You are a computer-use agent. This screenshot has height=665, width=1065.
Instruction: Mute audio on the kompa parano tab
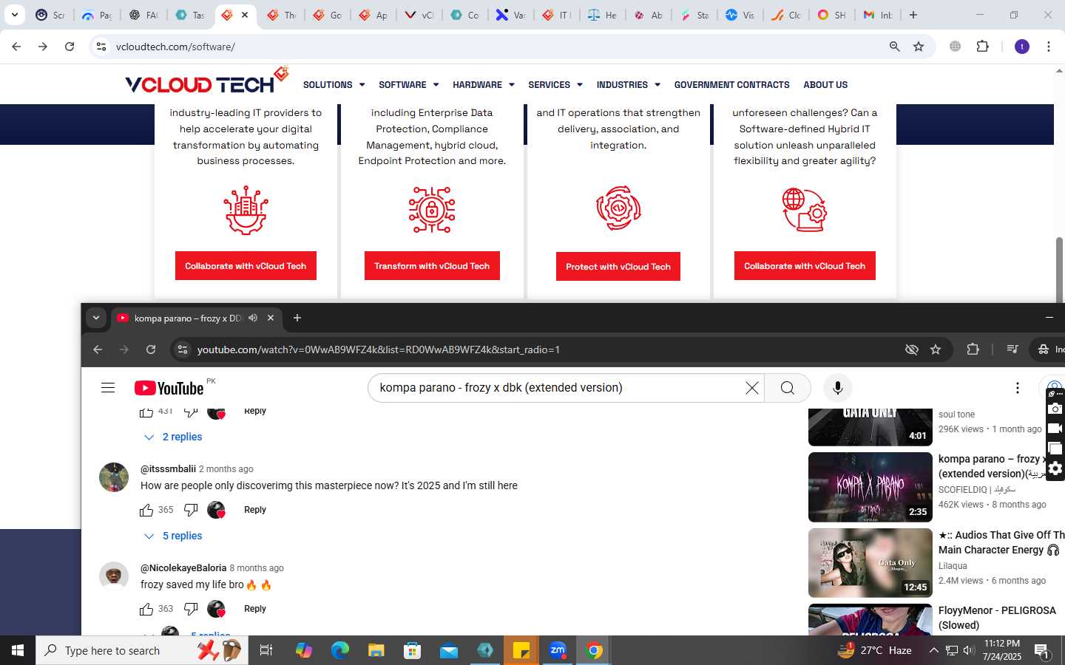coord(253,318)
